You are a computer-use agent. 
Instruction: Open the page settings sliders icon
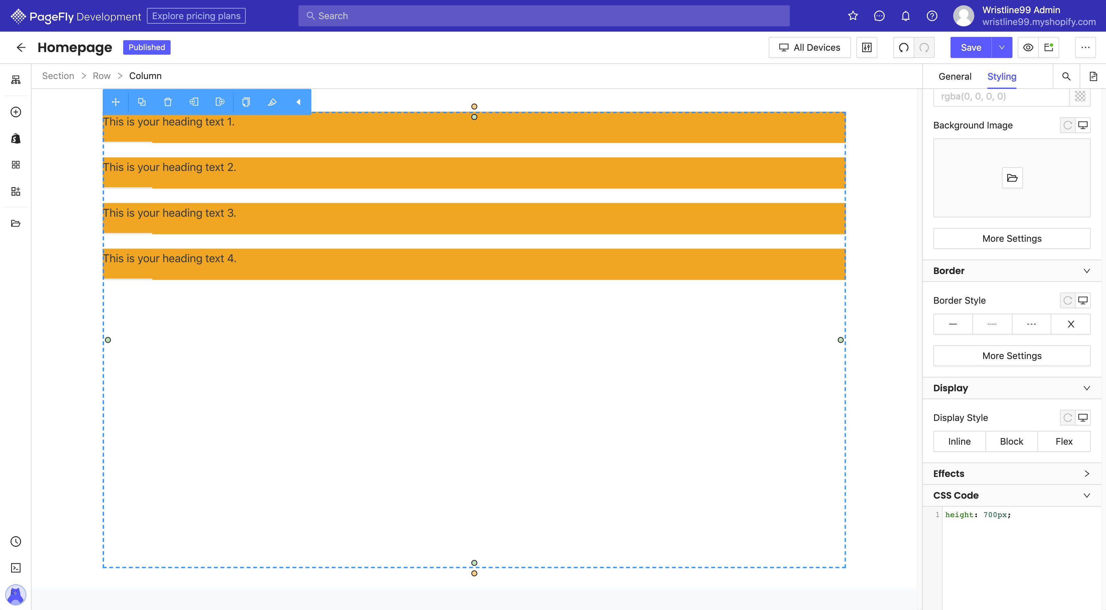(x=867, y=47)
